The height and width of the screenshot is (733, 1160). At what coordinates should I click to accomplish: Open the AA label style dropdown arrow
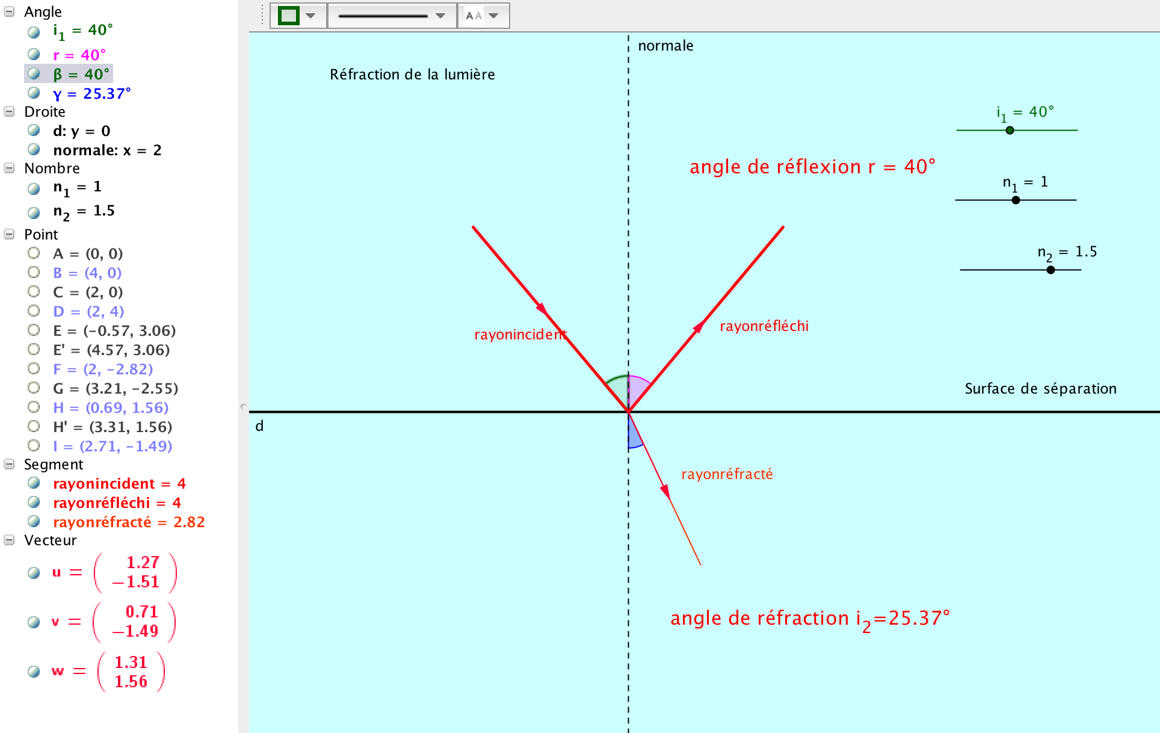[494, 16]
